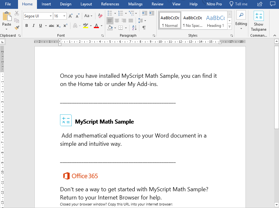Apply the Heading 1 style
The width and height of the screenshot is (279, 208).
[215, 21]
